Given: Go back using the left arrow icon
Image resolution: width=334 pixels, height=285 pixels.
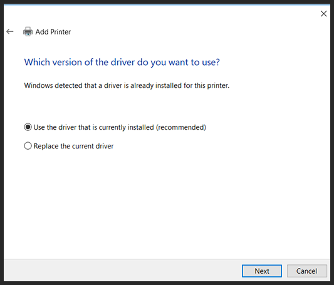Looking at the screenshot, I should click(x=10, y=32).
